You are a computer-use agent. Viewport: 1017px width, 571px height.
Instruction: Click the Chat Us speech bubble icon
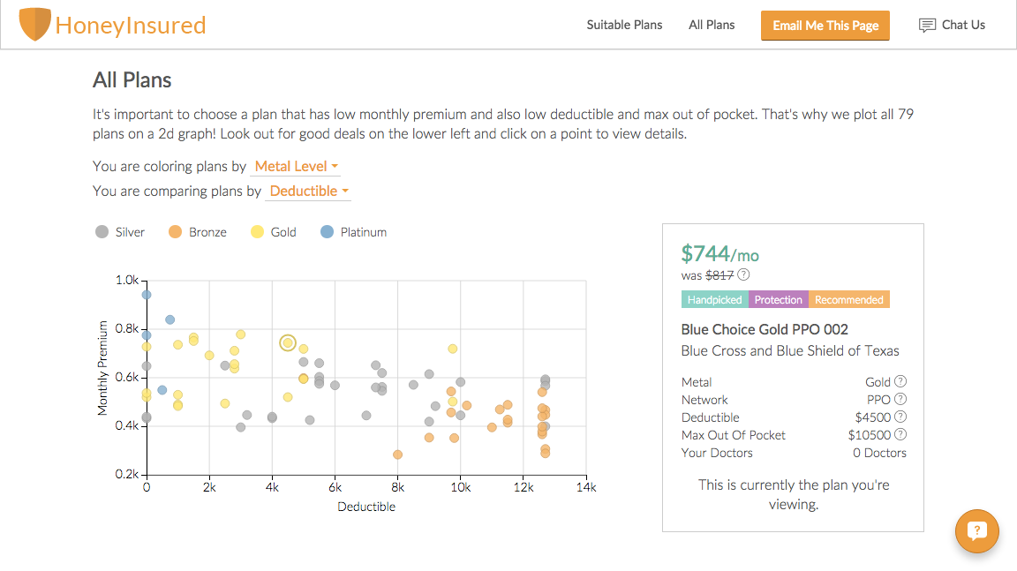[927, 26]
